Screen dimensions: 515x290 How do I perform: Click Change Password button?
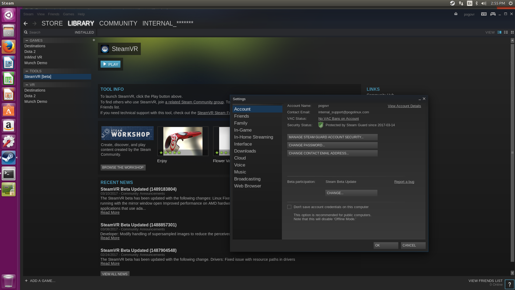332,145
